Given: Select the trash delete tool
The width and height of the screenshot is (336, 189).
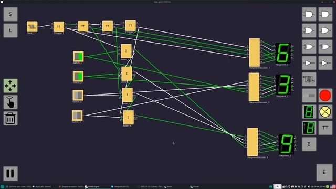Looking at the screenshot, I should tap(10, 118).
